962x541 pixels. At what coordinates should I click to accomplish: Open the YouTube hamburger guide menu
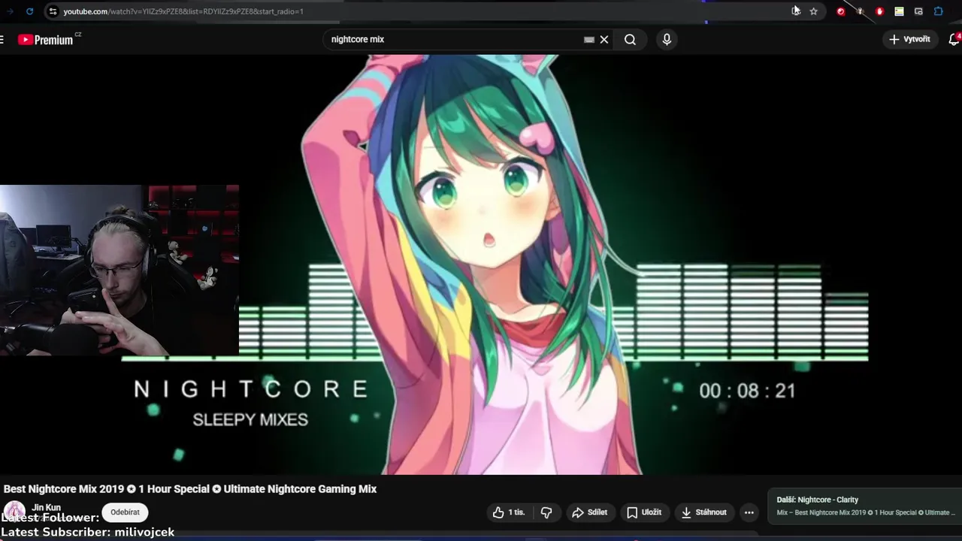[2, 39]
